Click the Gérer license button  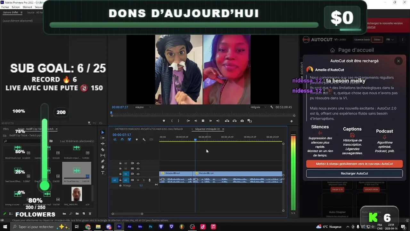377,39
